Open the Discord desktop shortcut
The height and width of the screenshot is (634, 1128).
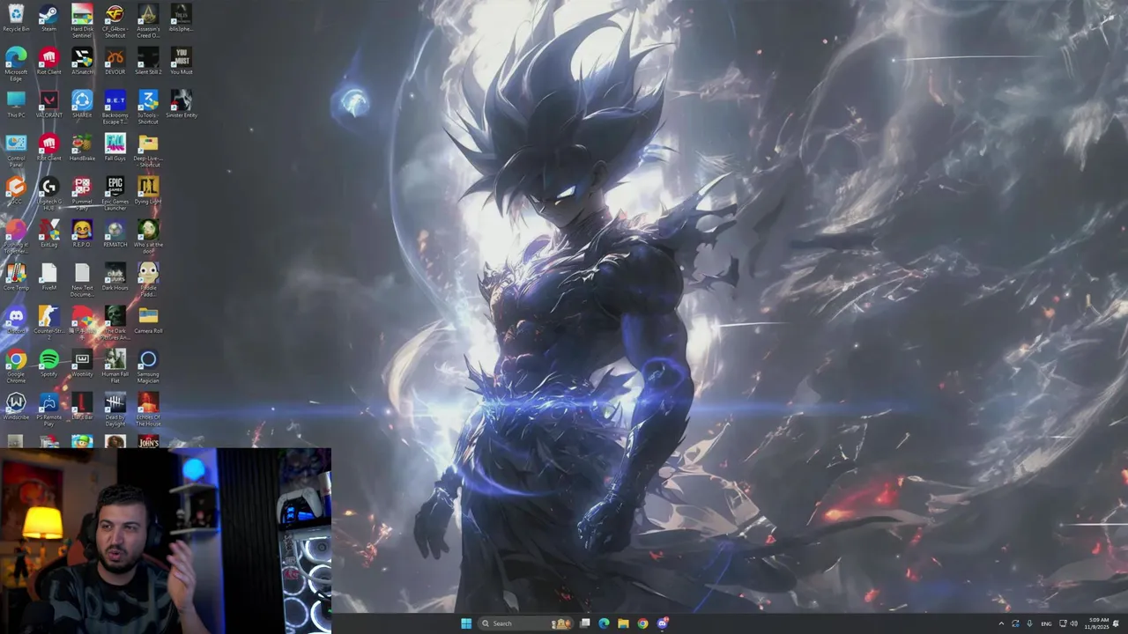tap(16, 321)
